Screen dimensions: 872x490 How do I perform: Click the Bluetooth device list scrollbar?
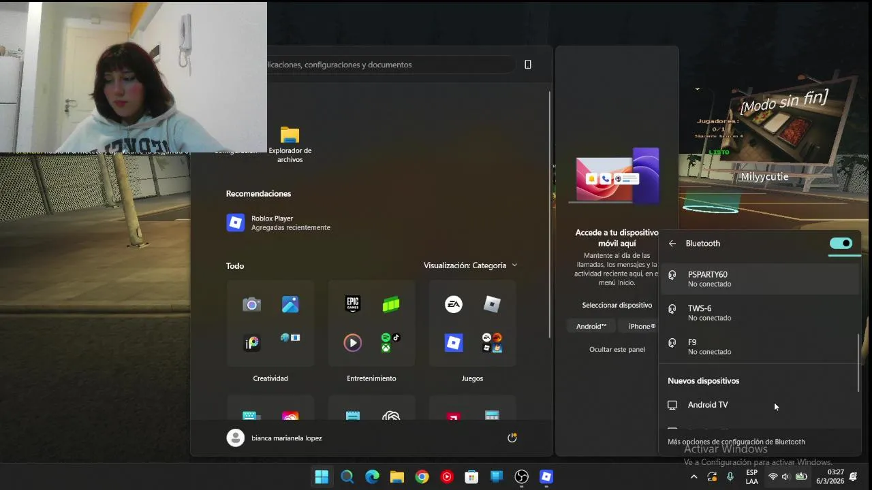(858, 362)
